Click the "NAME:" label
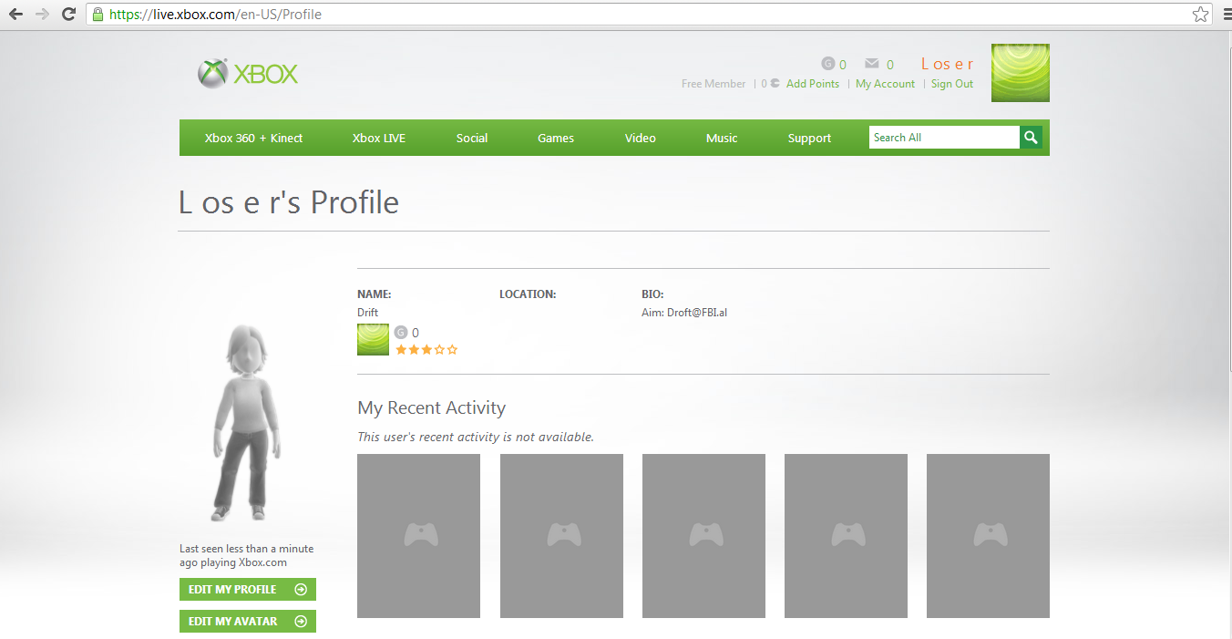Viewport: 1232px width, 639px height. [375, 294]
